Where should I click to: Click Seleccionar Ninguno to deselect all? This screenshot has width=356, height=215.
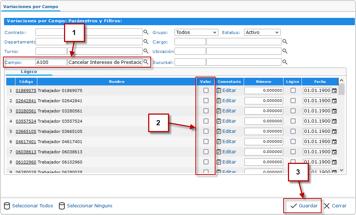pos(89,206)
